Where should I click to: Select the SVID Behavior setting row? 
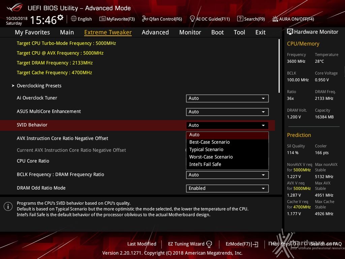[137, 125]
